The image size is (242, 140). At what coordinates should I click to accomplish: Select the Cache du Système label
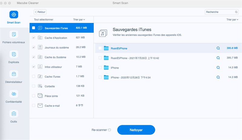pos(55,57)
